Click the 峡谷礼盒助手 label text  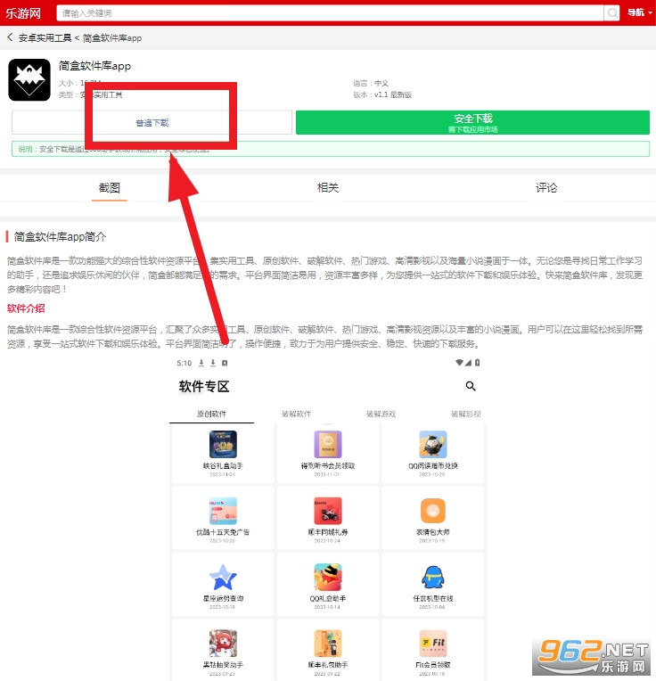pyautogui.click(x=223, y=465)
